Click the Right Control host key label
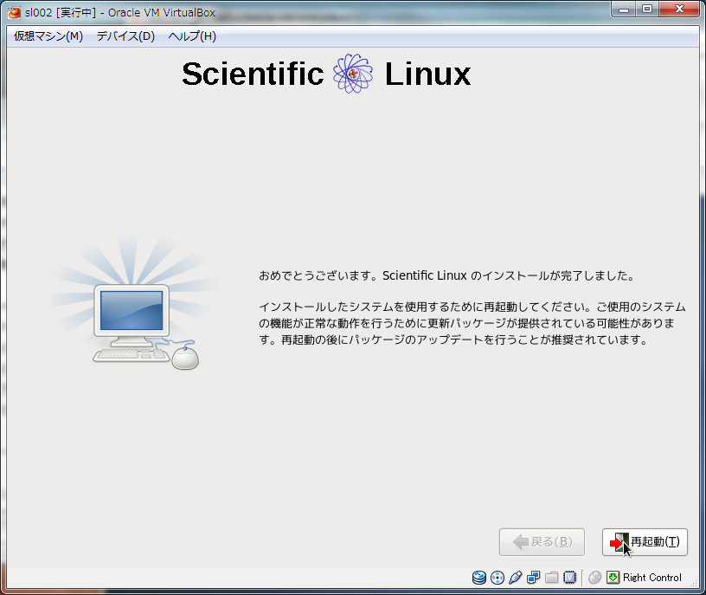Viewport: 706px width, 595px height. click(652, 578)
